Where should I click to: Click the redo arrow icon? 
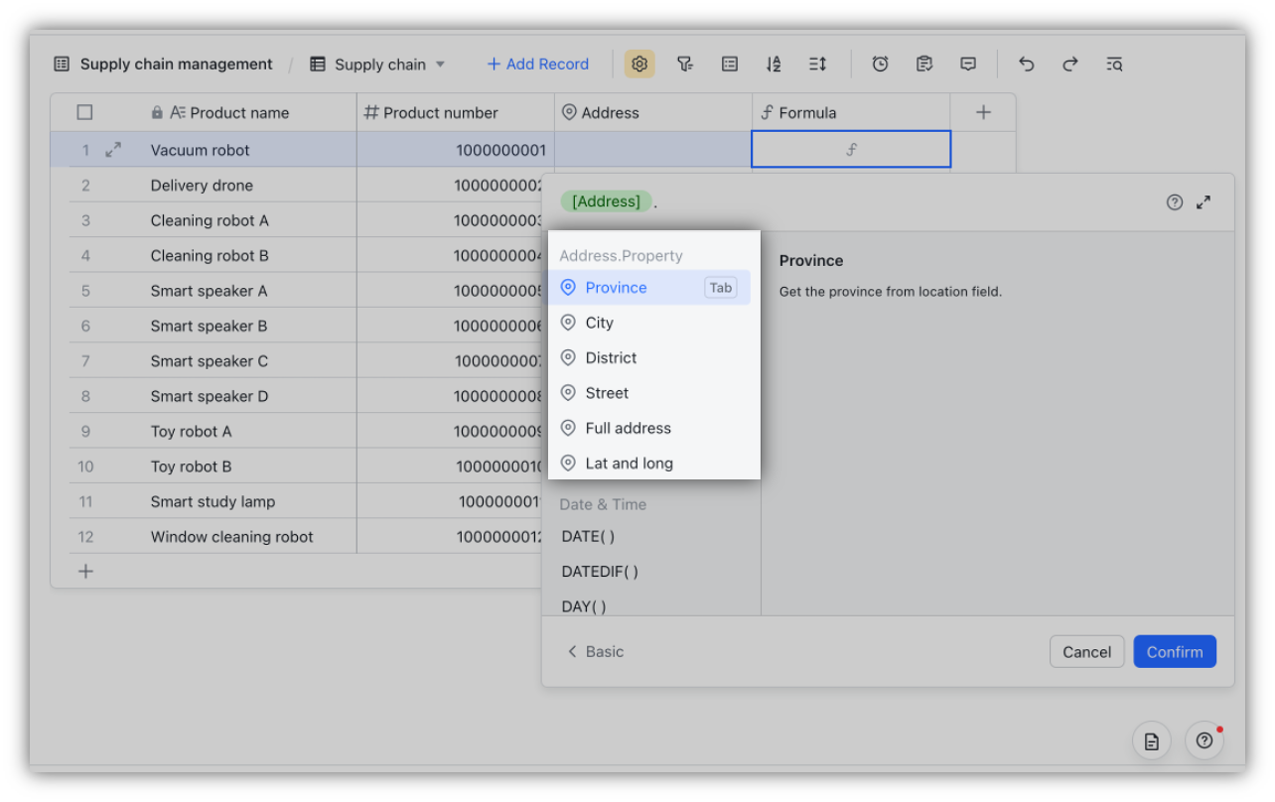click(1070, 64)
